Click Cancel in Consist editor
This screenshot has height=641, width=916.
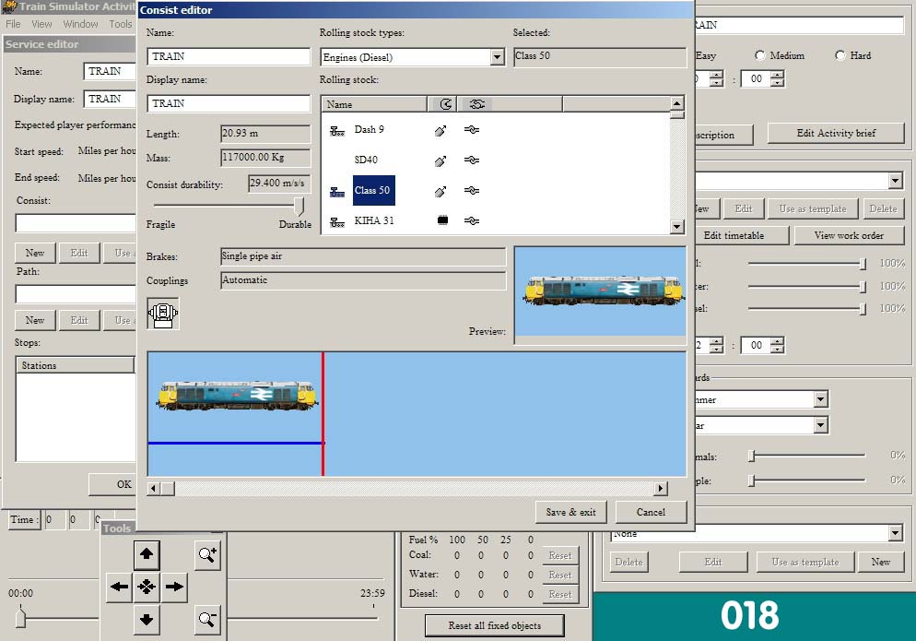pos(651,512)
